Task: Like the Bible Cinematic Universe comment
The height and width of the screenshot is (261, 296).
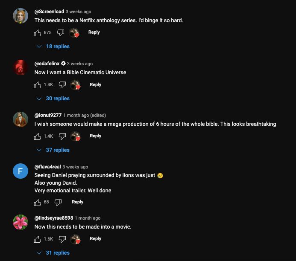Action: point(38,85)
